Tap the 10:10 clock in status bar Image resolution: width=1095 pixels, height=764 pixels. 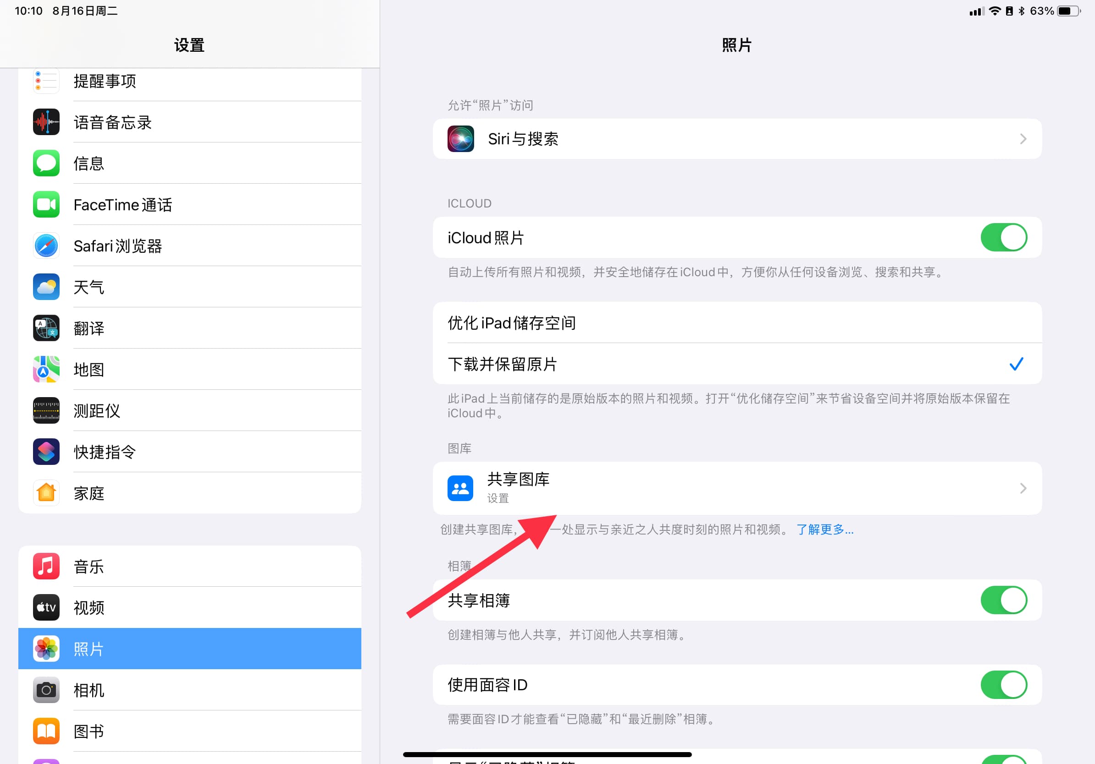[28, 11]
